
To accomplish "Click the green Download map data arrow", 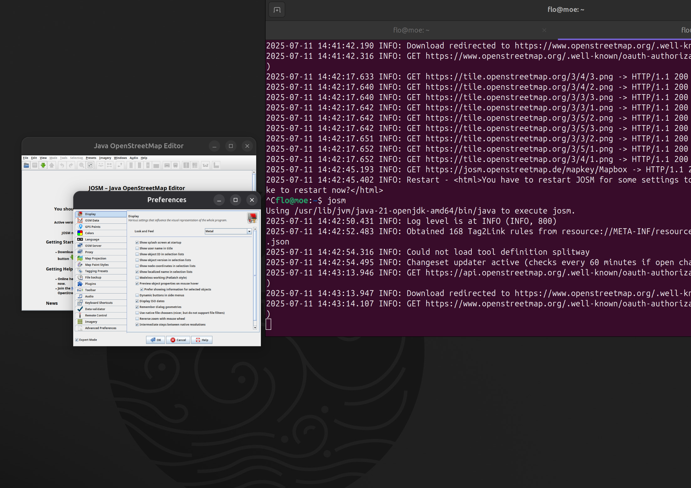I will (x=43, y=165).
